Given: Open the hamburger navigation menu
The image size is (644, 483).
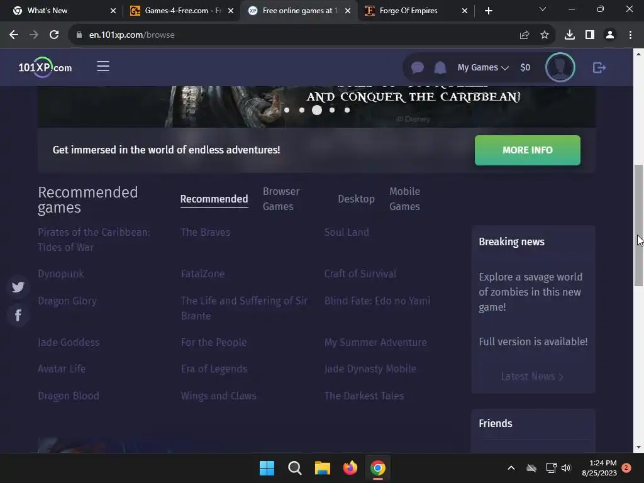Looking at the screenshot, I should (103, 66).
